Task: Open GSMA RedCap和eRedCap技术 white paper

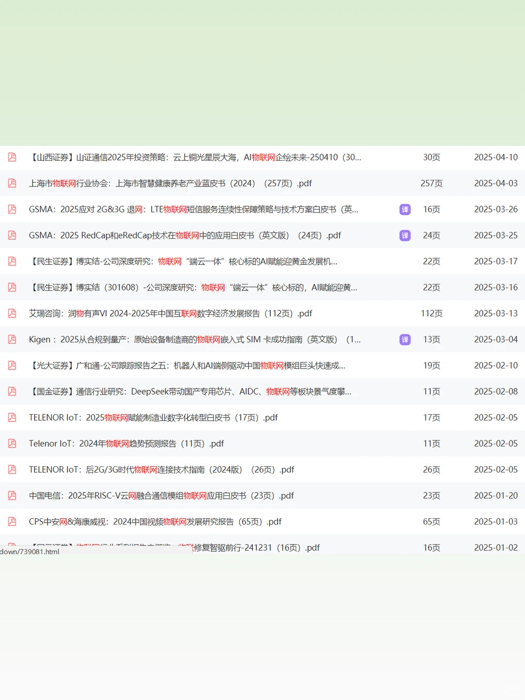Action: tap(185, 235)
